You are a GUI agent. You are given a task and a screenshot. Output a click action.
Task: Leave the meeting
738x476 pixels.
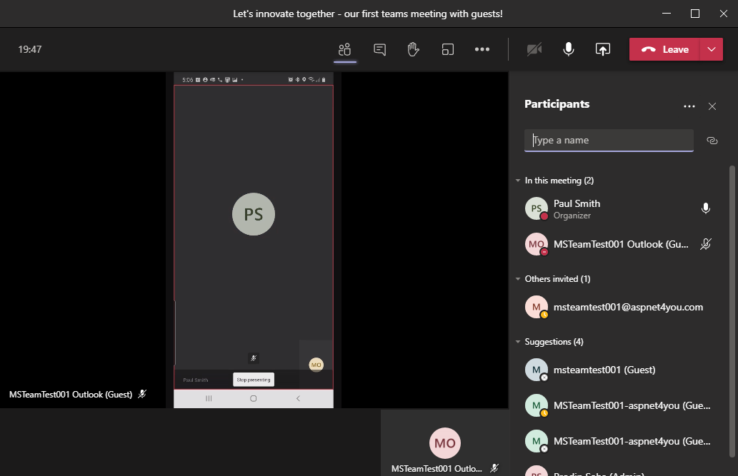pos(664,49)
